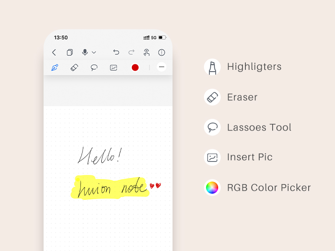Open the more options menu (three dots)

coord(162,52)
